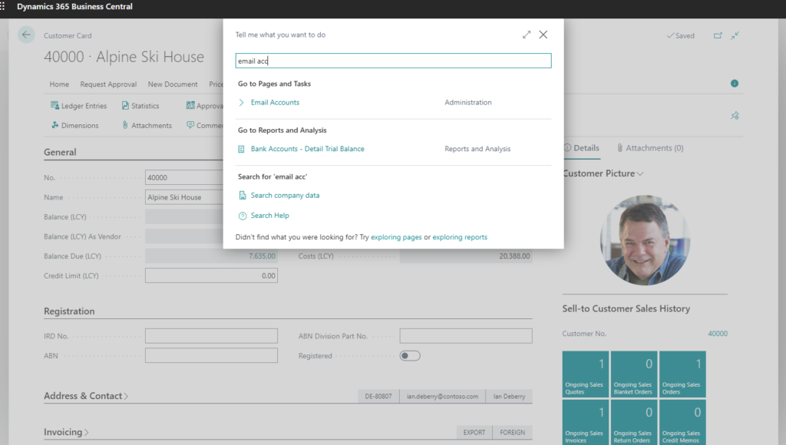The image size is (786, 445).
Task: Open Bank Accounts - Detail Trial Balance
Action: (x=307, y=149)
